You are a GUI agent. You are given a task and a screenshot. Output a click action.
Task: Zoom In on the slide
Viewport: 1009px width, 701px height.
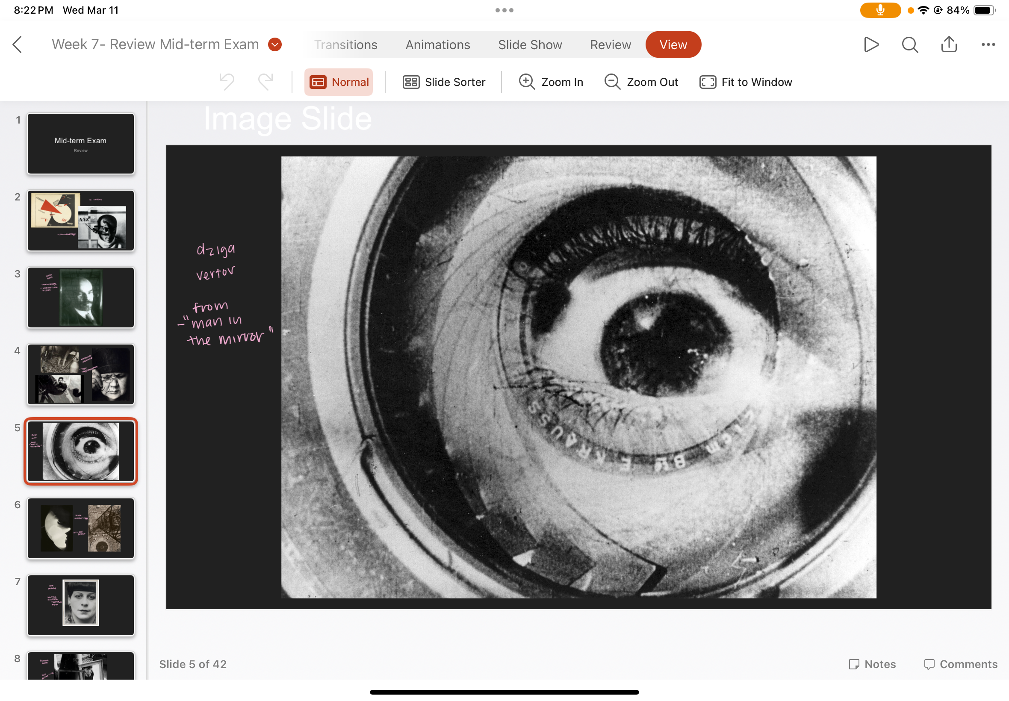[x=551, y=82]
